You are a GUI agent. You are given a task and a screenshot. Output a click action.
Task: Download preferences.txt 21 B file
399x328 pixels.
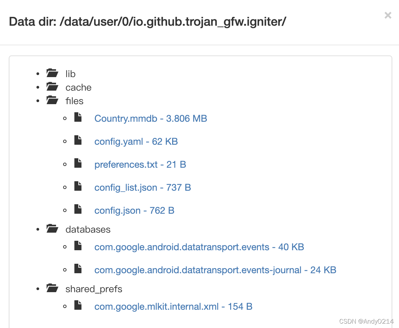[x=140, y=165]
